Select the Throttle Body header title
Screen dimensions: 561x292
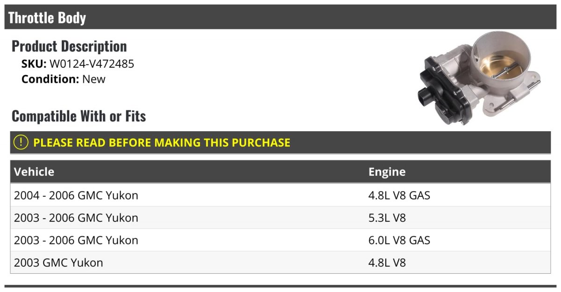click(47, 18)
